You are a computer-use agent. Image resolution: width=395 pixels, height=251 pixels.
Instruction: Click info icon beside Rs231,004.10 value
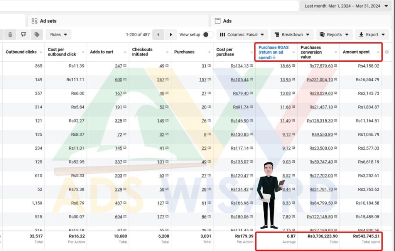pos(335,79)
